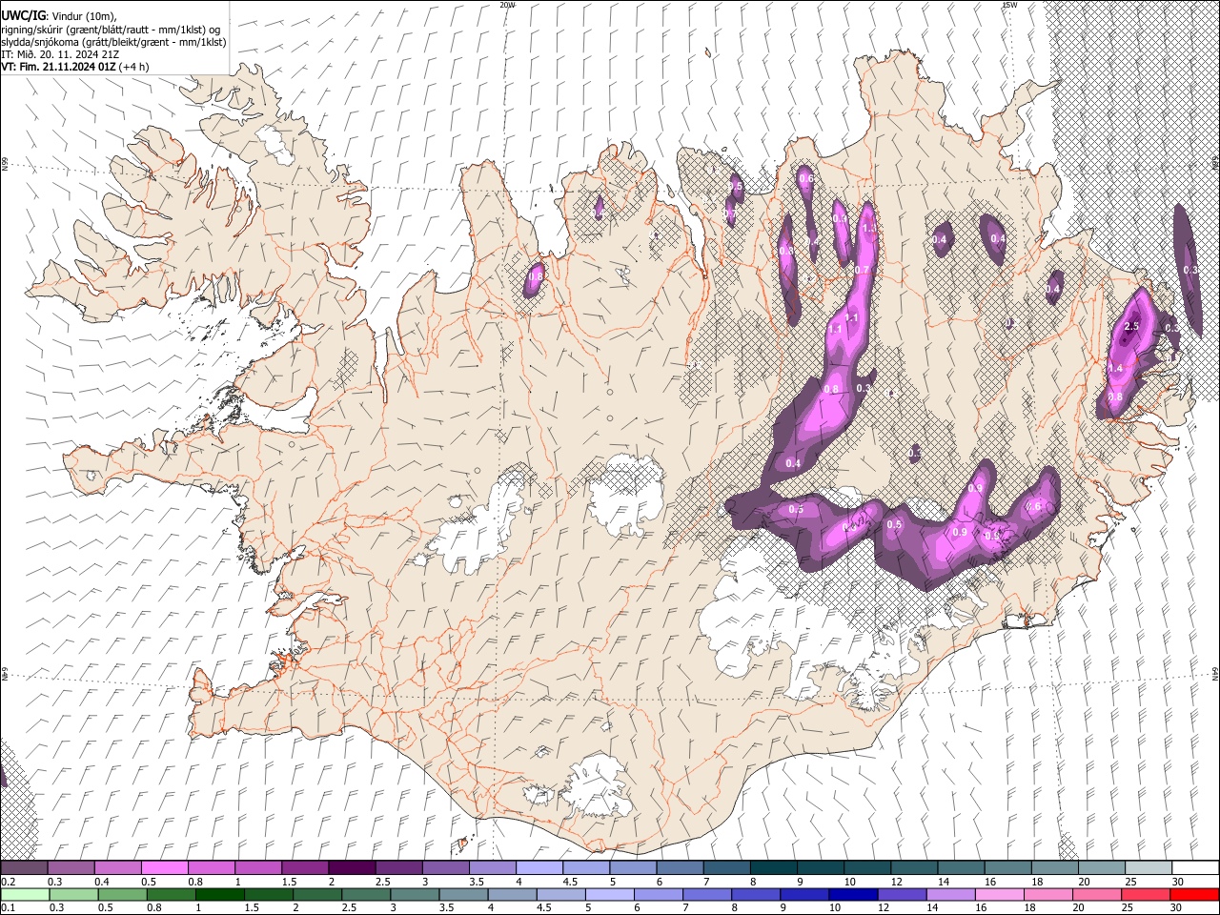Select the light green 0.3–0.5 rain swatch

73,894
